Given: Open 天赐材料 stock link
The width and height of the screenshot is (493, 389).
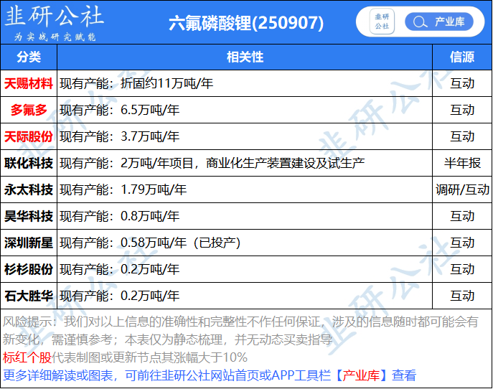Looking at the screenshot, I should point(29,83).
